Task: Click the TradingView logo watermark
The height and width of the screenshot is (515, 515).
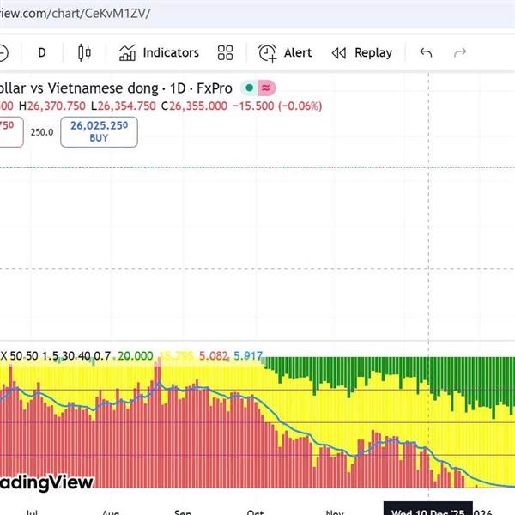Action: click(x=46, y=482)
